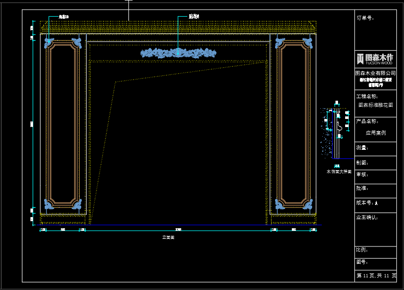This screenshot has height=290, width=404.
Task: Click the 立面图 elevation title label
Action: pyautogui.click(x=168, y=237)
